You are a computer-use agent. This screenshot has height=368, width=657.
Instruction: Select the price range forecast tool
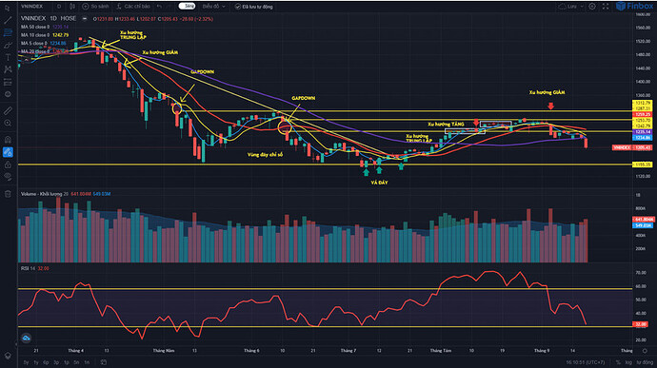pyautogui.click(x=8, y=82)
